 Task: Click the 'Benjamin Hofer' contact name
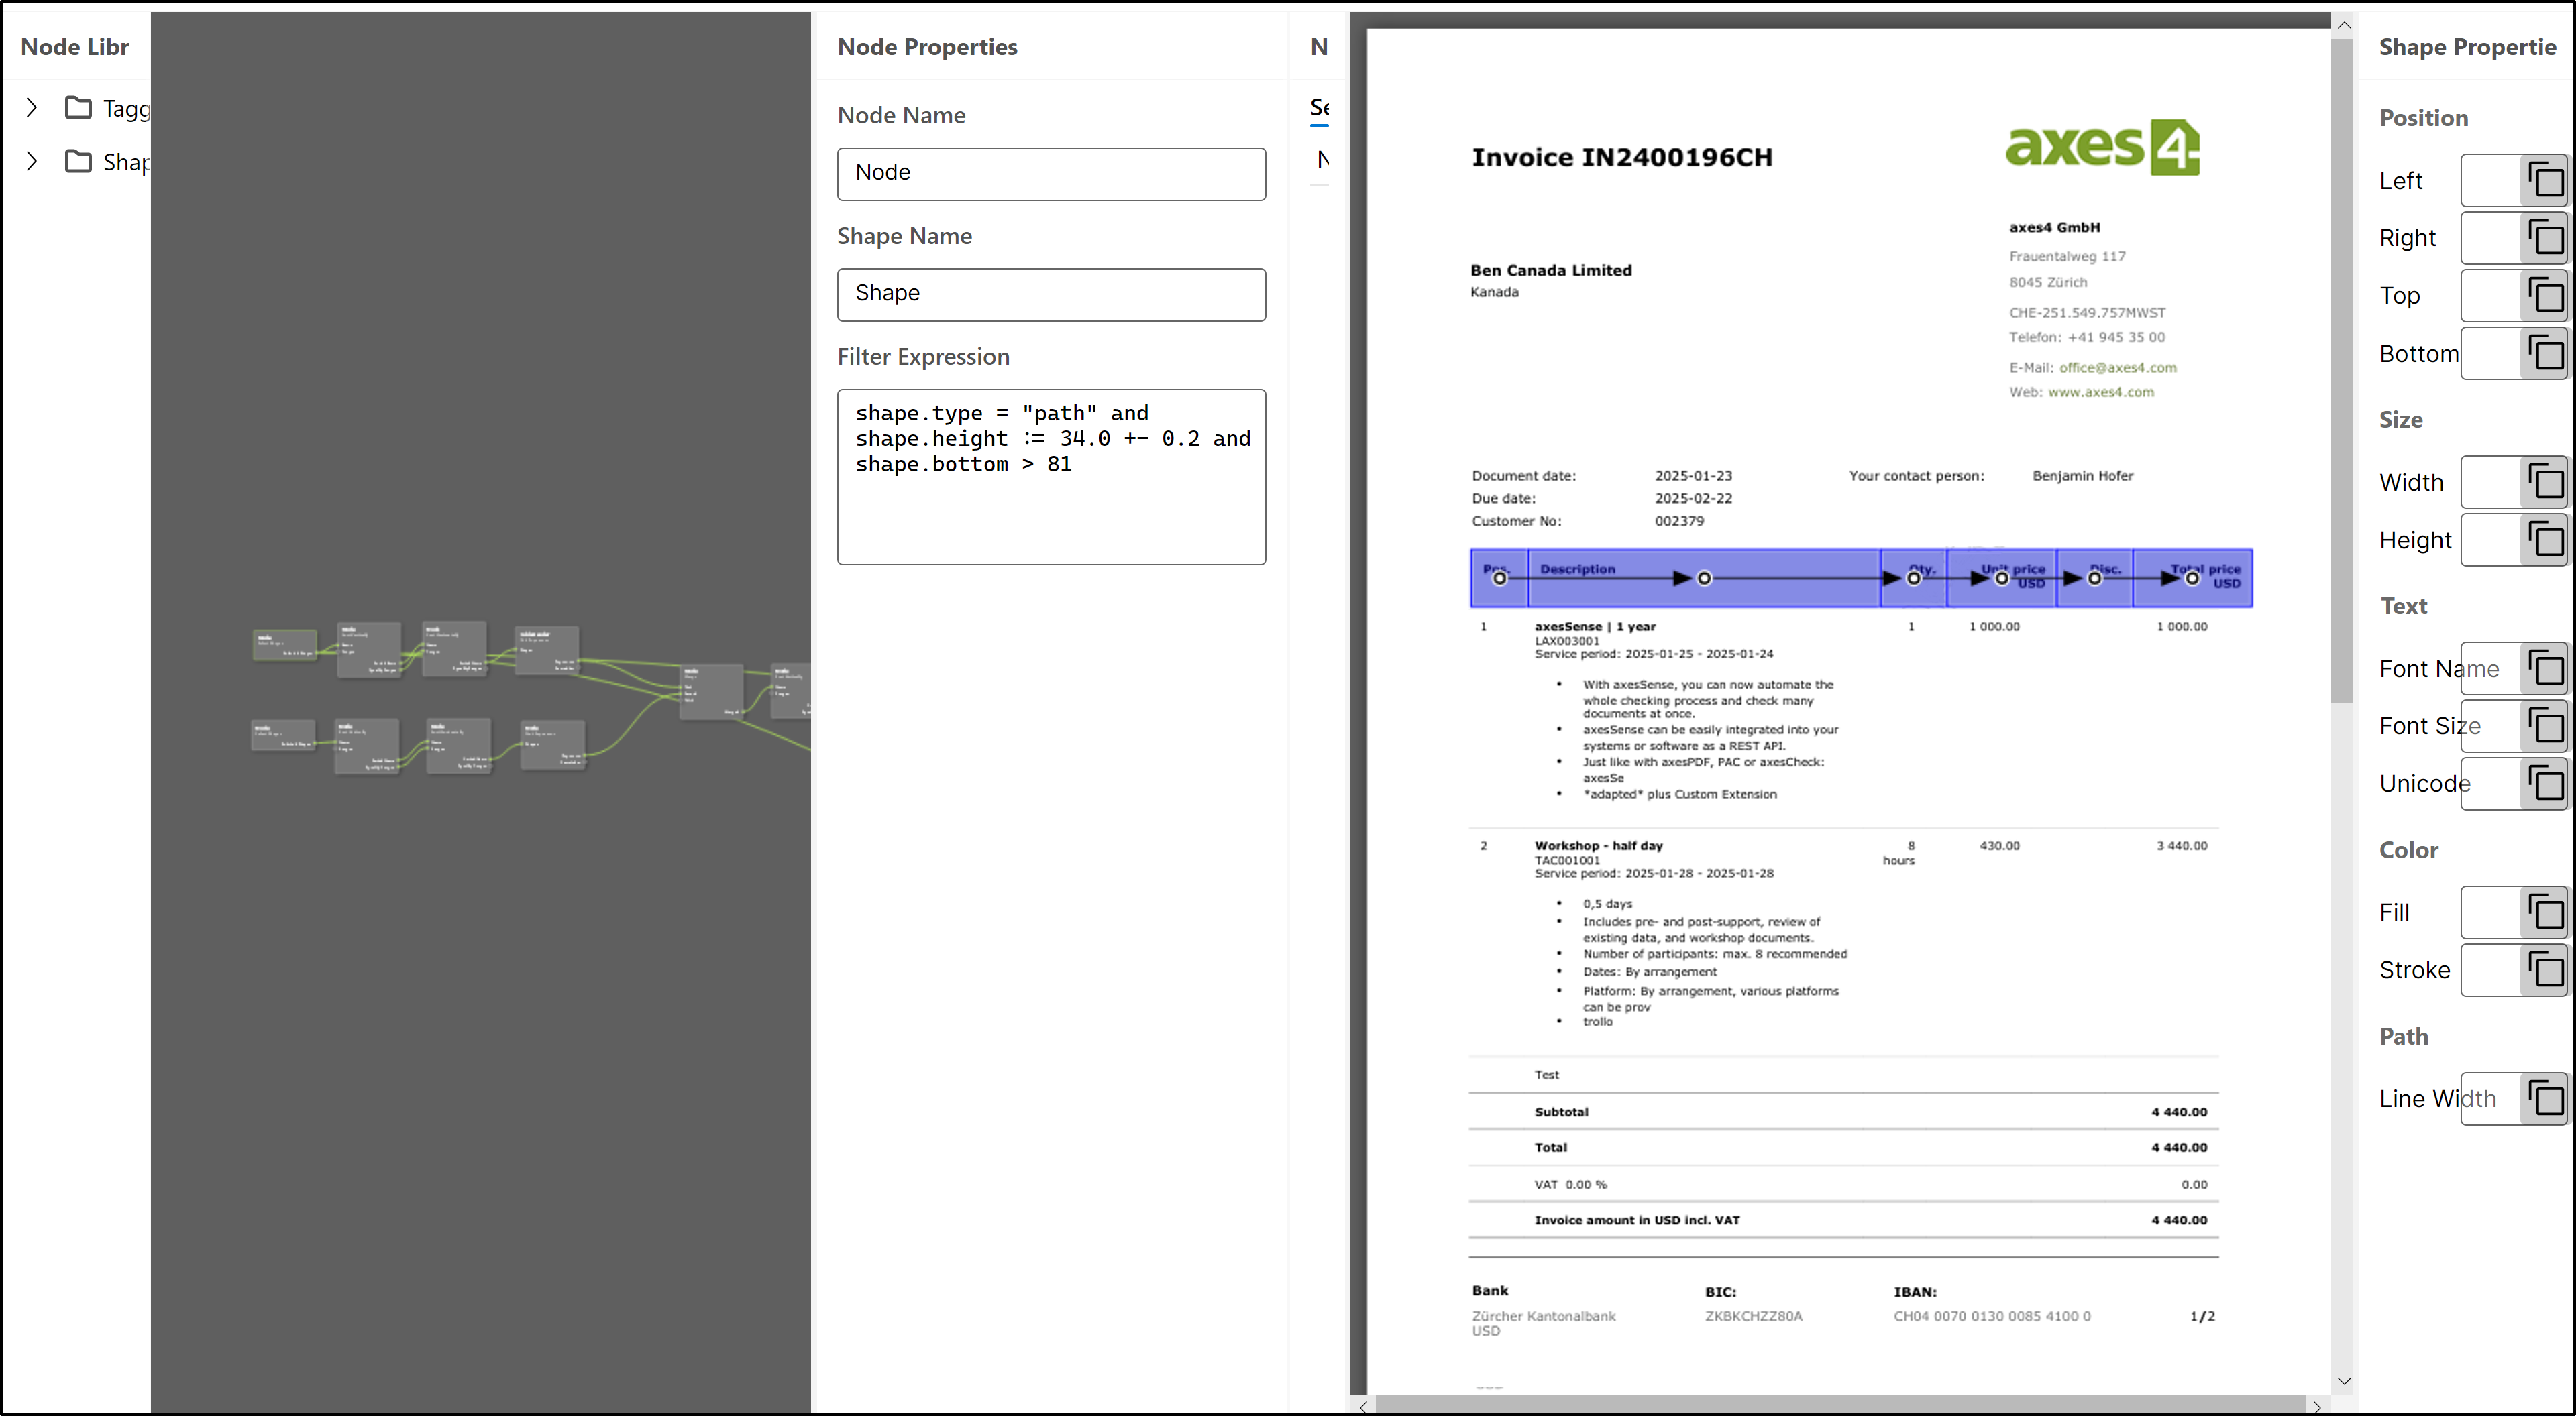pos(2083,475)
